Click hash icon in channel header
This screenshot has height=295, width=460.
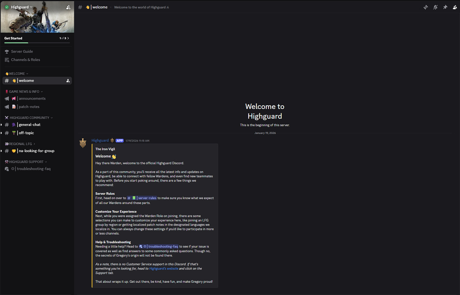(x=80, y=7)
